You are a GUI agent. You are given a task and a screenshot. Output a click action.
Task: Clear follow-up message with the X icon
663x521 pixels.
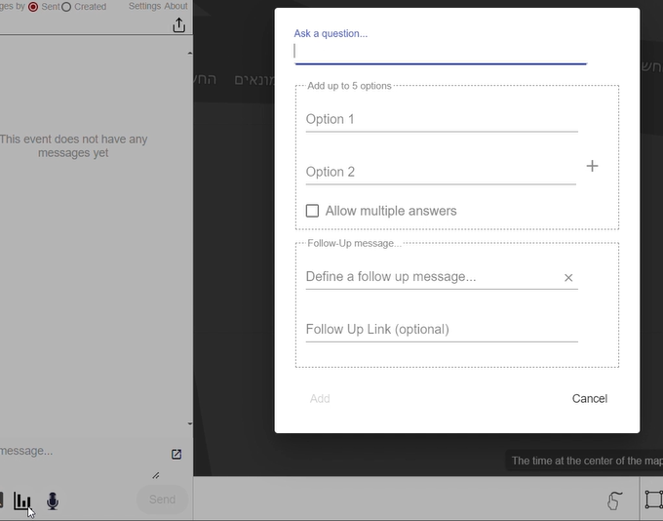[x=568, y=278]
